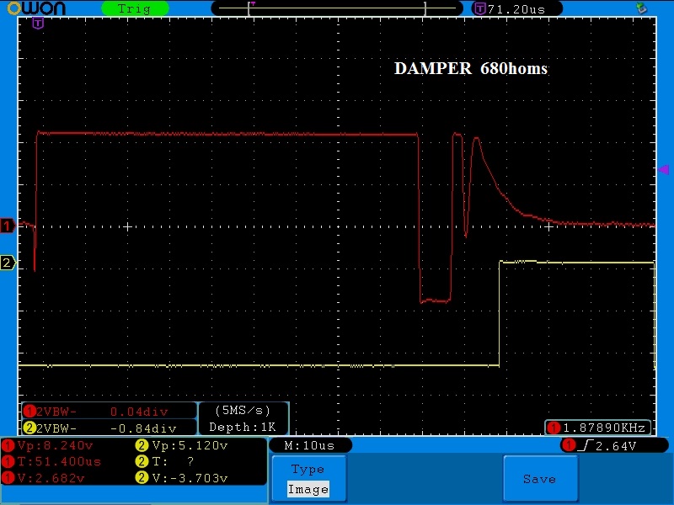The width and height of the screenshot is (674, 505).
Task: Click the purple trigger level arrow
Action: (664, 170)
